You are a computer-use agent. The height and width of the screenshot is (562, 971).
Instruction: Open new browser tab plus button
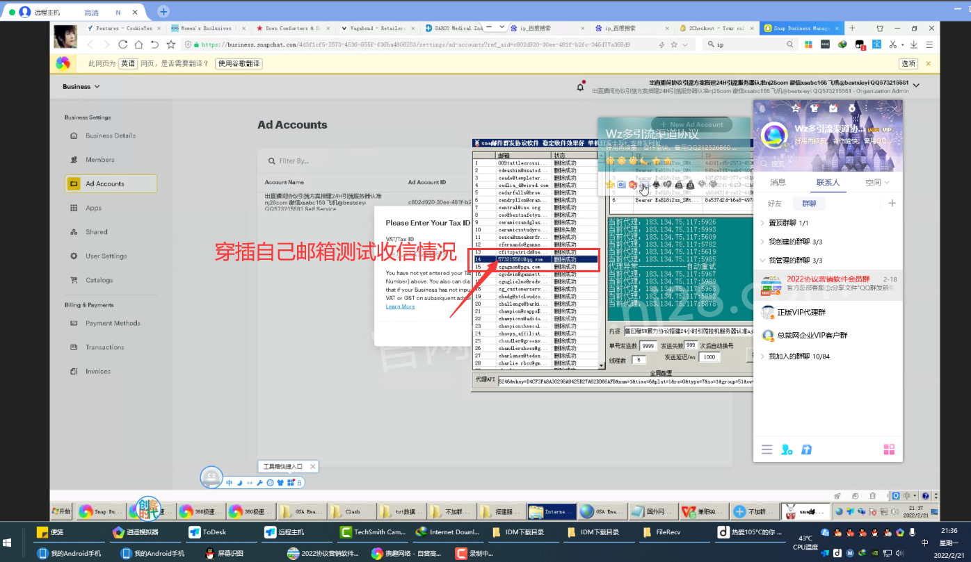[852, 28]
